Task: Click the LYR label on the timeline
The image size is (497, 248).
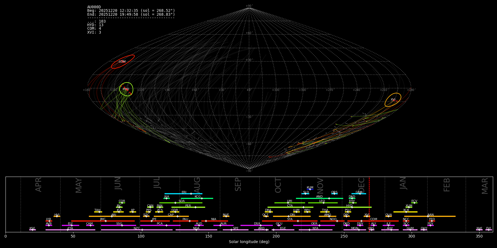Action: tap(49, 219)
